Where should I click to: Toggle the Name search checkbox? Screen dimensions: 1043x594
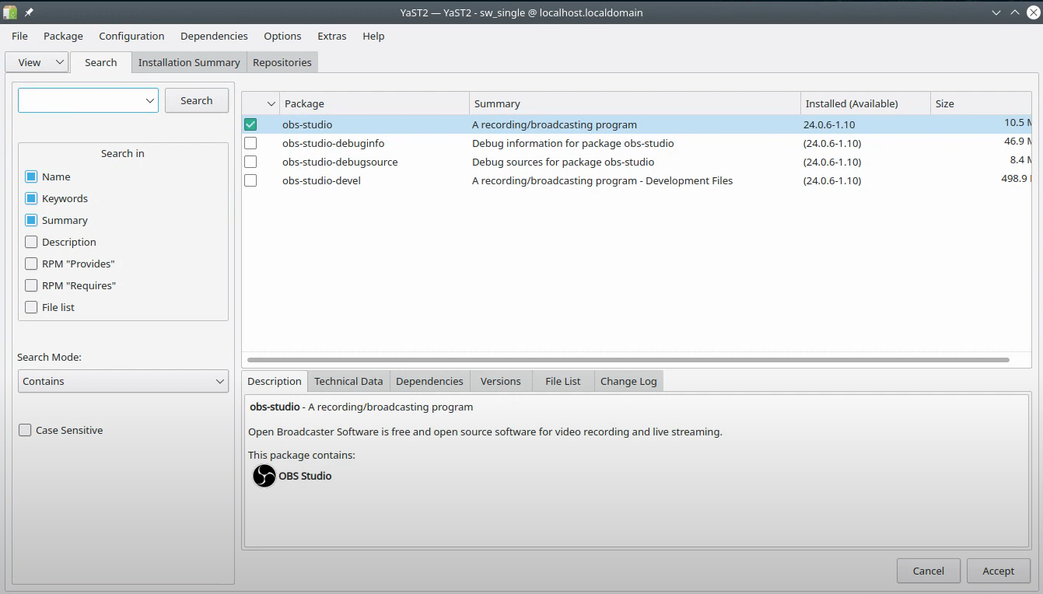(x=31, y=176)
